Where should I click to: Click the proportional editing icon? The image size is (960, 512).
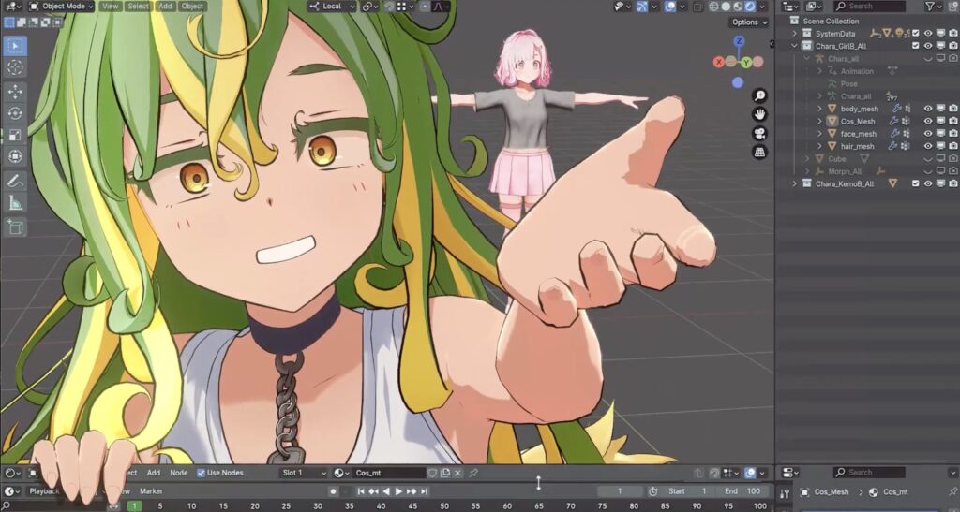425,7
